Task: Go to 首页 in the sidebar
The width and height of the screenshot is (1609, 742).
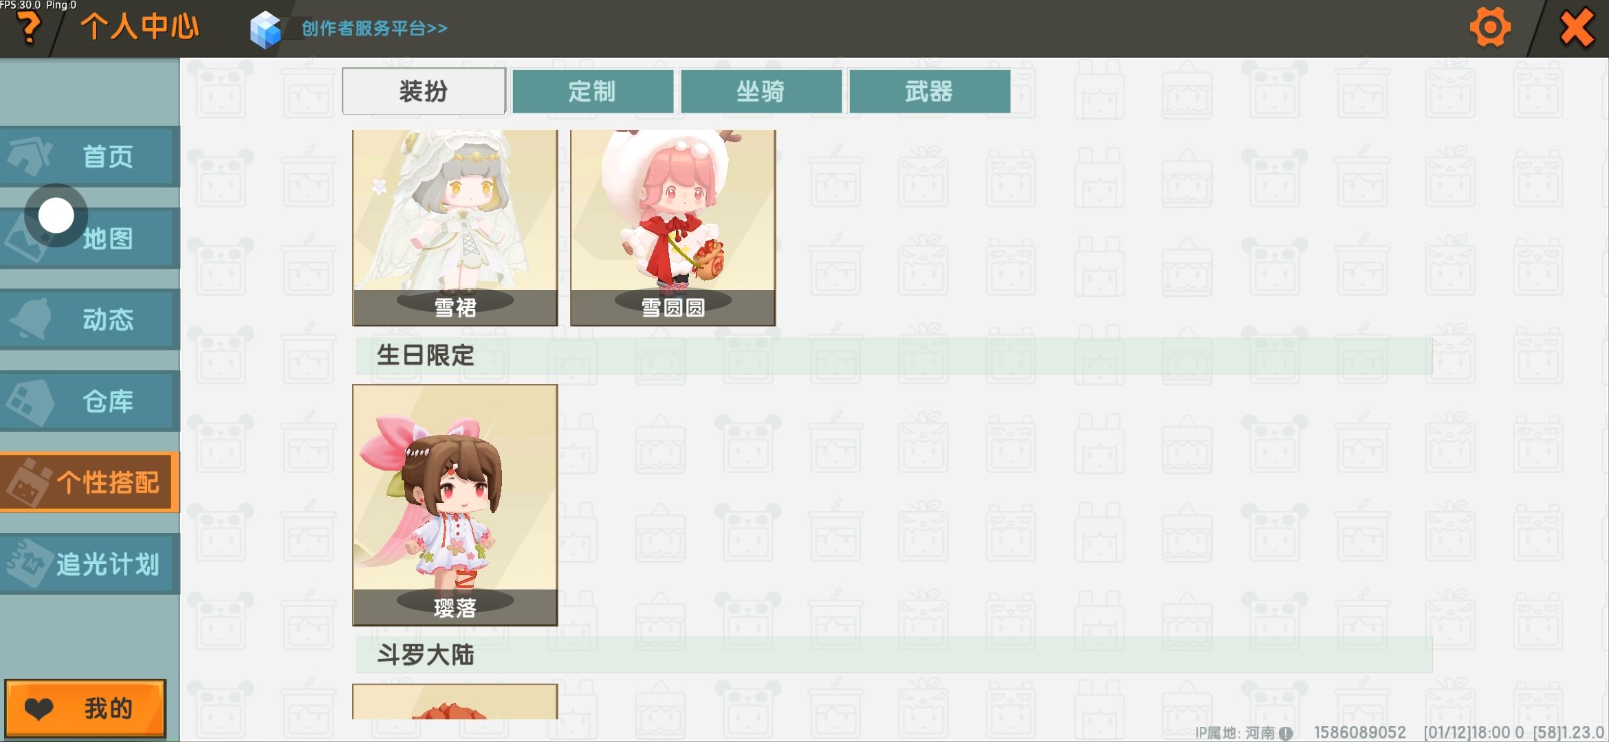Action: 89,157
